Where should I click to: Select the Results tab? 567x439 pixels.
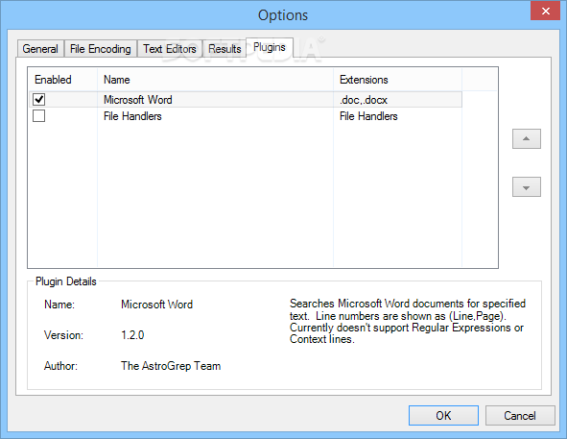coord(224,49)
